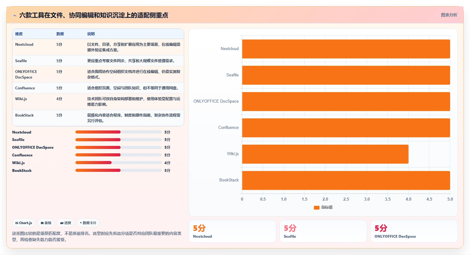Click the title icon before 六款工具
470x255 pixels.
point(15,15)
